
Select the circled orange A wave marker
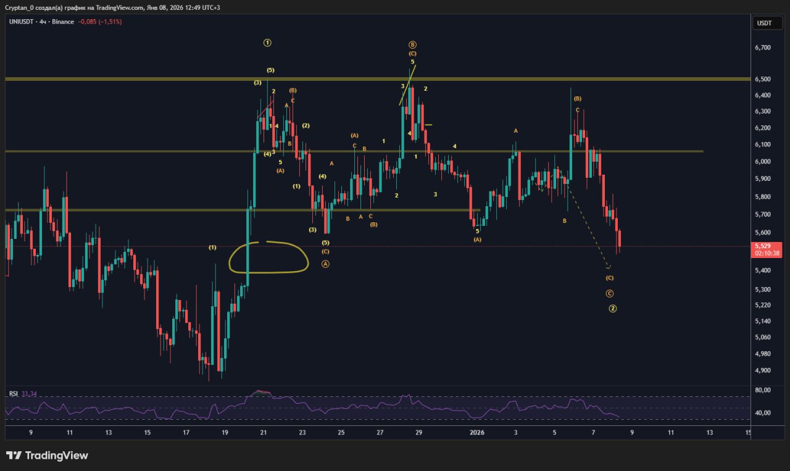pos(325,264)
